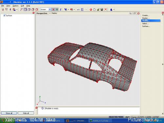Toggle the X axis constraint button
164x123 pixels.
[x=53, y=10]
